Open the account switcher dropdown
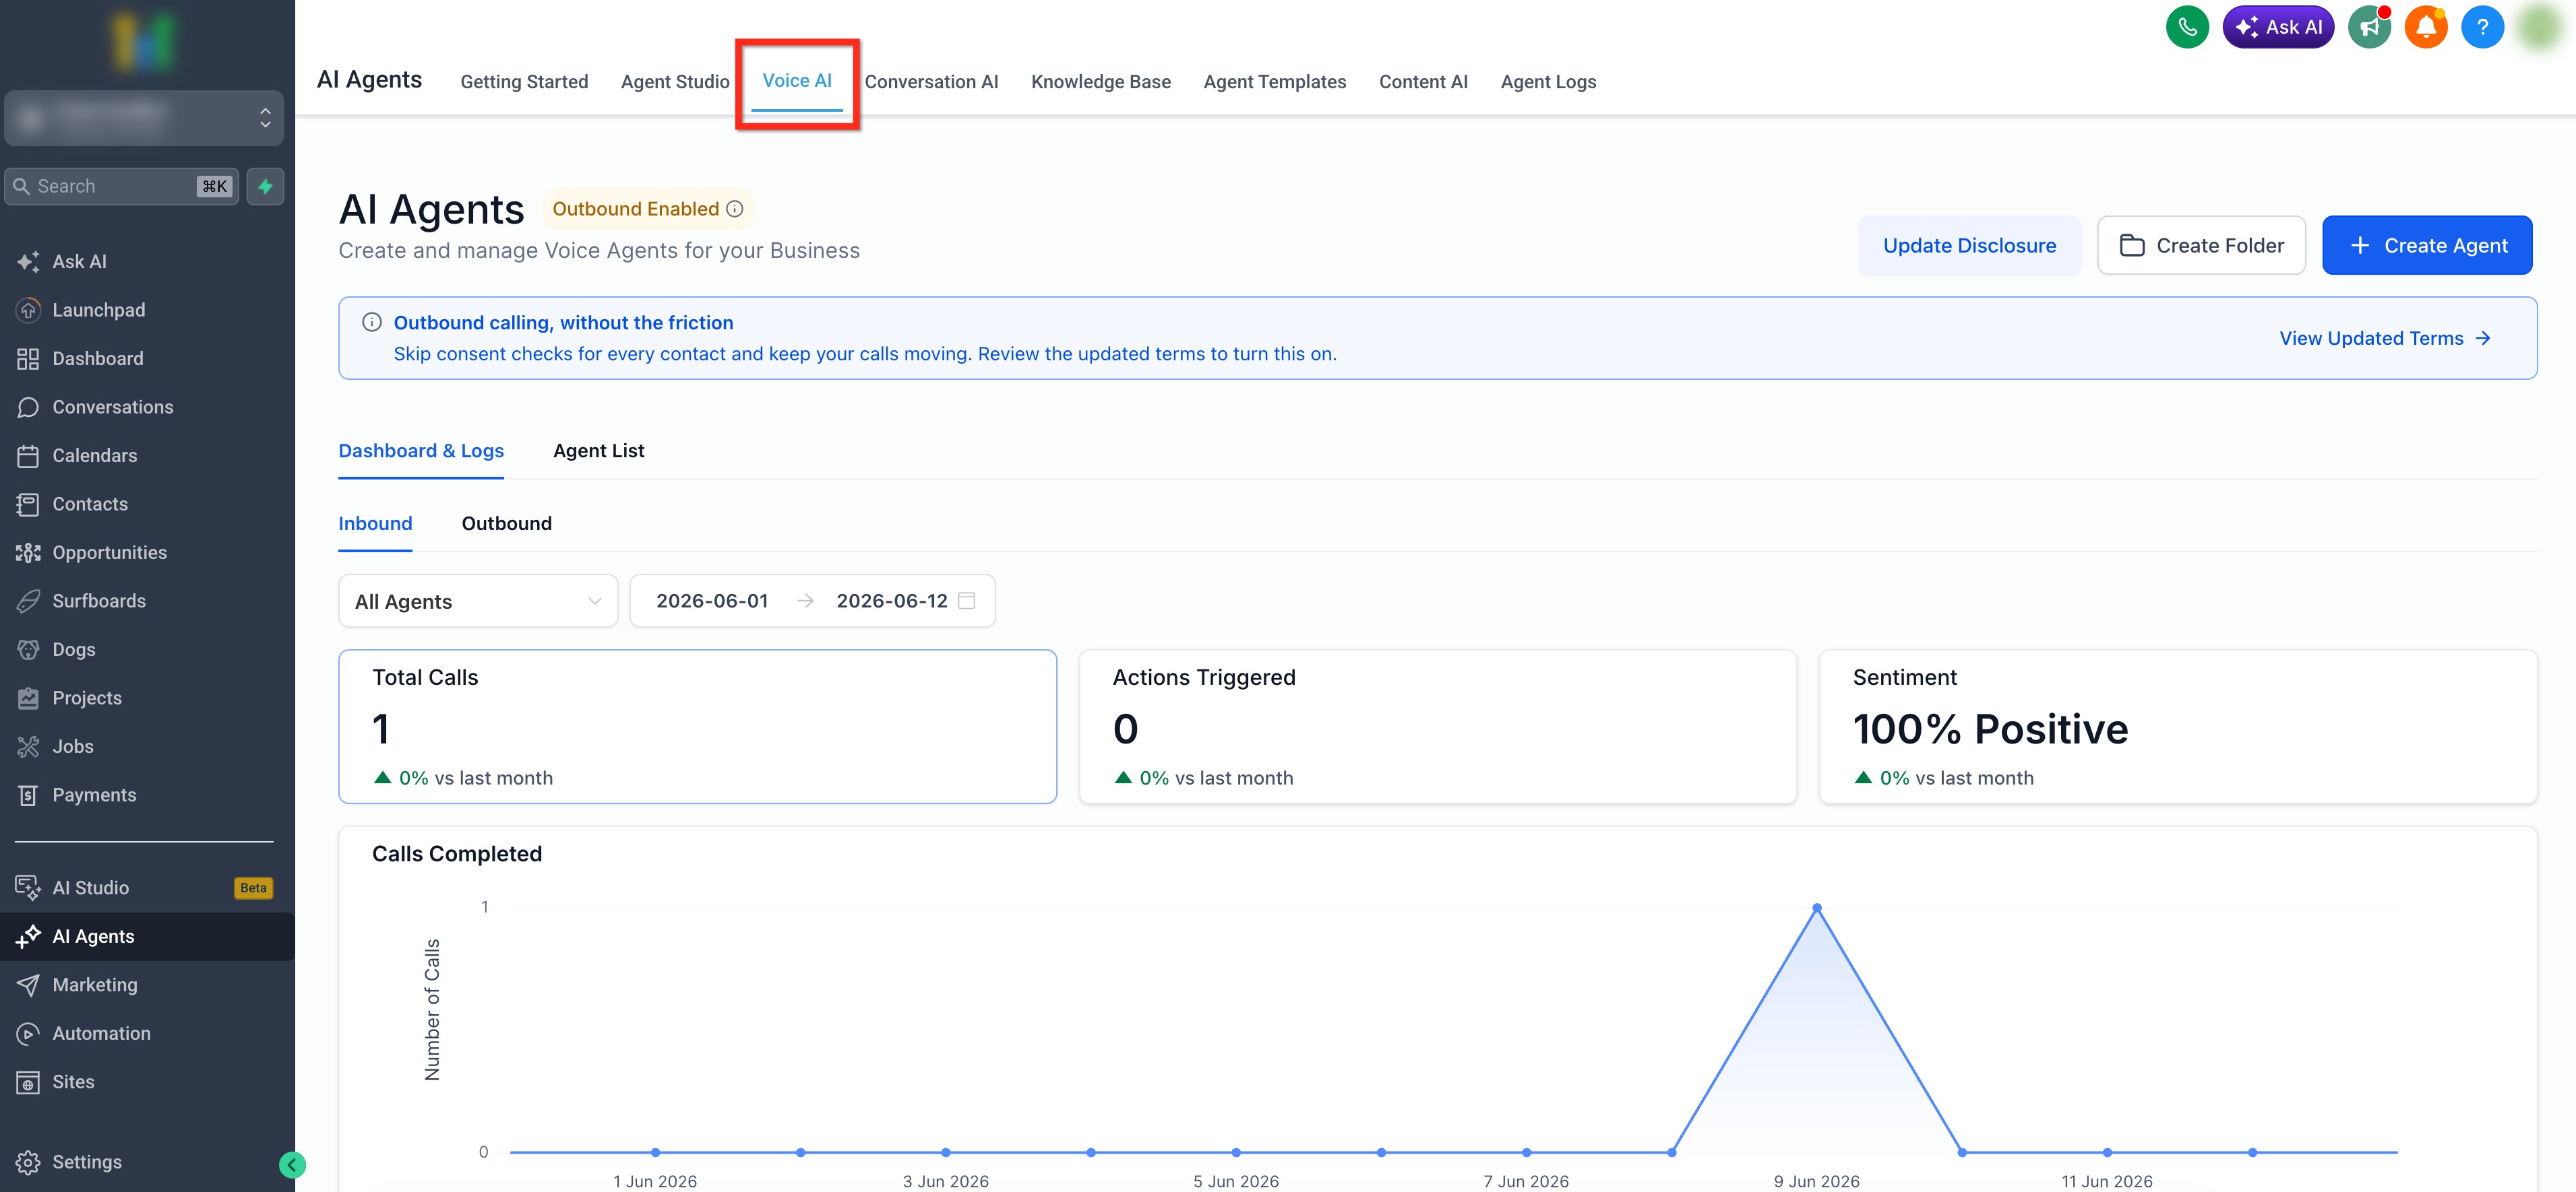The height and width of the screenshot is (1192, 2576). (144, 118)
